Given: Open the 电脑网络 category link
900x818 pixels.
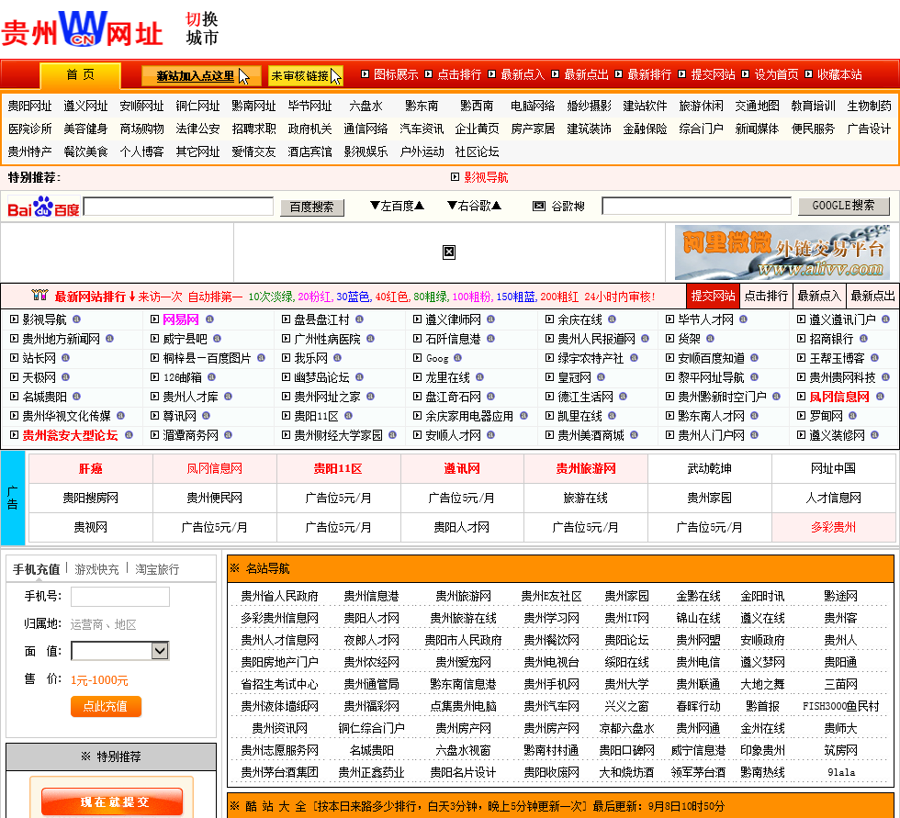Looking at the screenshot, I should point(533,106).
